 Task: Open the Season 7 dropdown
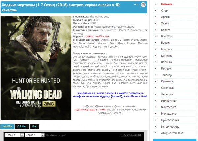click(x=14, y=135)
